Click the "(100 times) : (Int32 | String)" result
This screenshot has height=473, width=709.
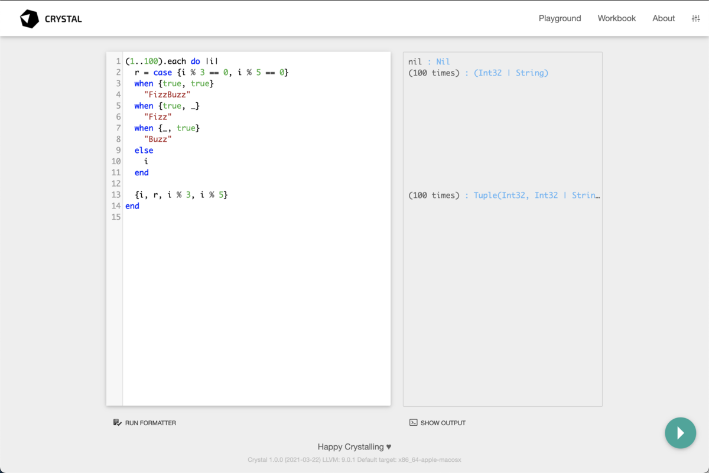tap(478, 73)
